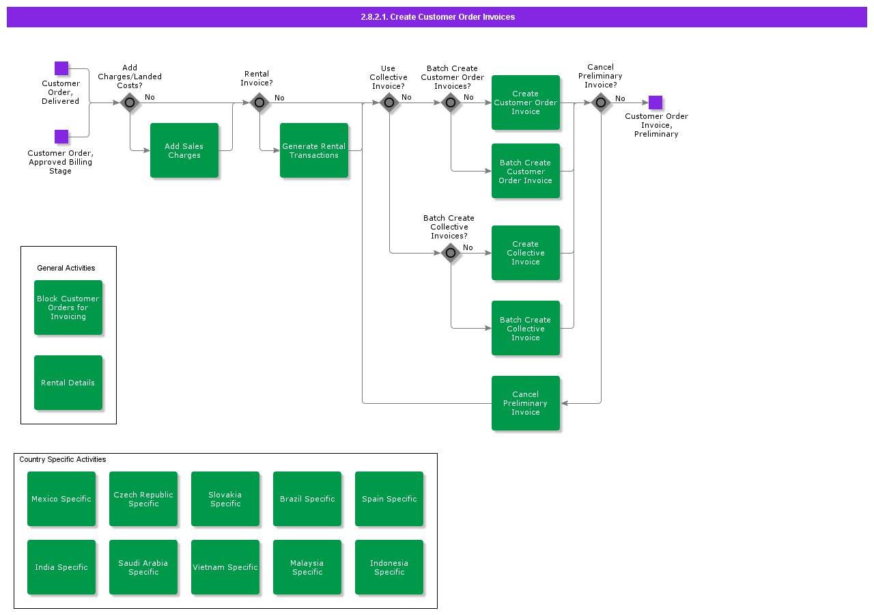
Task: Click the Batch Create Collective Invoice box
Action: [x=525, y=329]
